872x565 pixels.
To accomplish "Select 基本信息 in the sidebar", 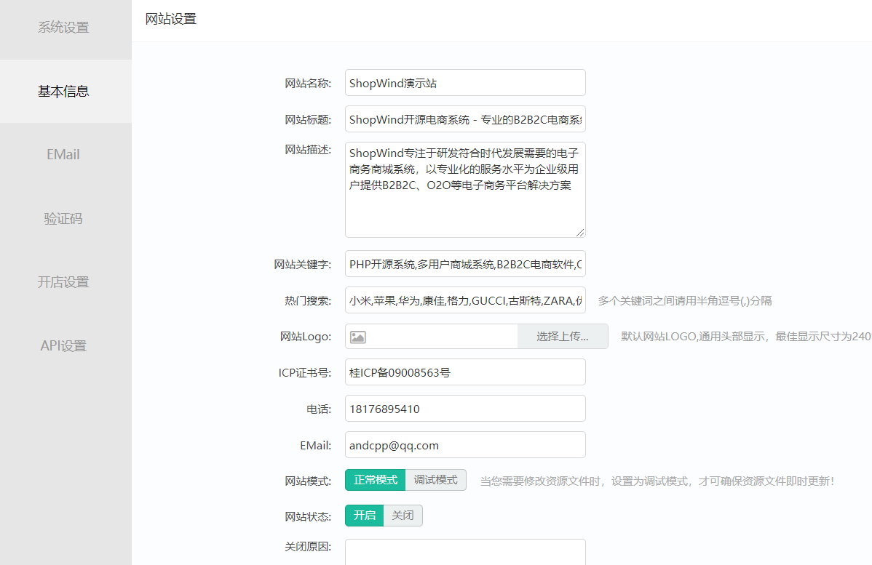I will click(x=66, y=91).
